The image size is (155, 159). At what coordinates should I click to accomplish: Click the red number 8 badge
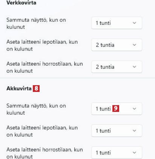(x=36, y=89)
